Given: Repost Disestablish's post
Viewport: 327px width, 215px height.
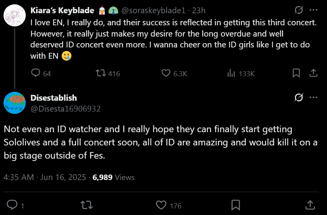Looking at the screenshot, I should coord(84,205).
